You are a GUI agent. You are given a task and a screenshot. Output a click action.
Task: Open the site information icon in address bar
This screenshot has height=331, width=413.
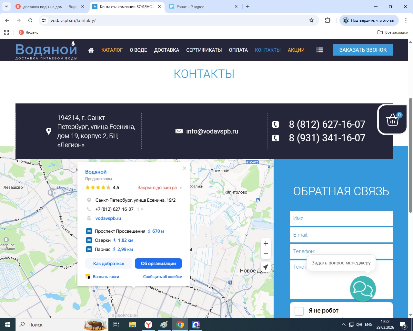(x=44, y=20)
